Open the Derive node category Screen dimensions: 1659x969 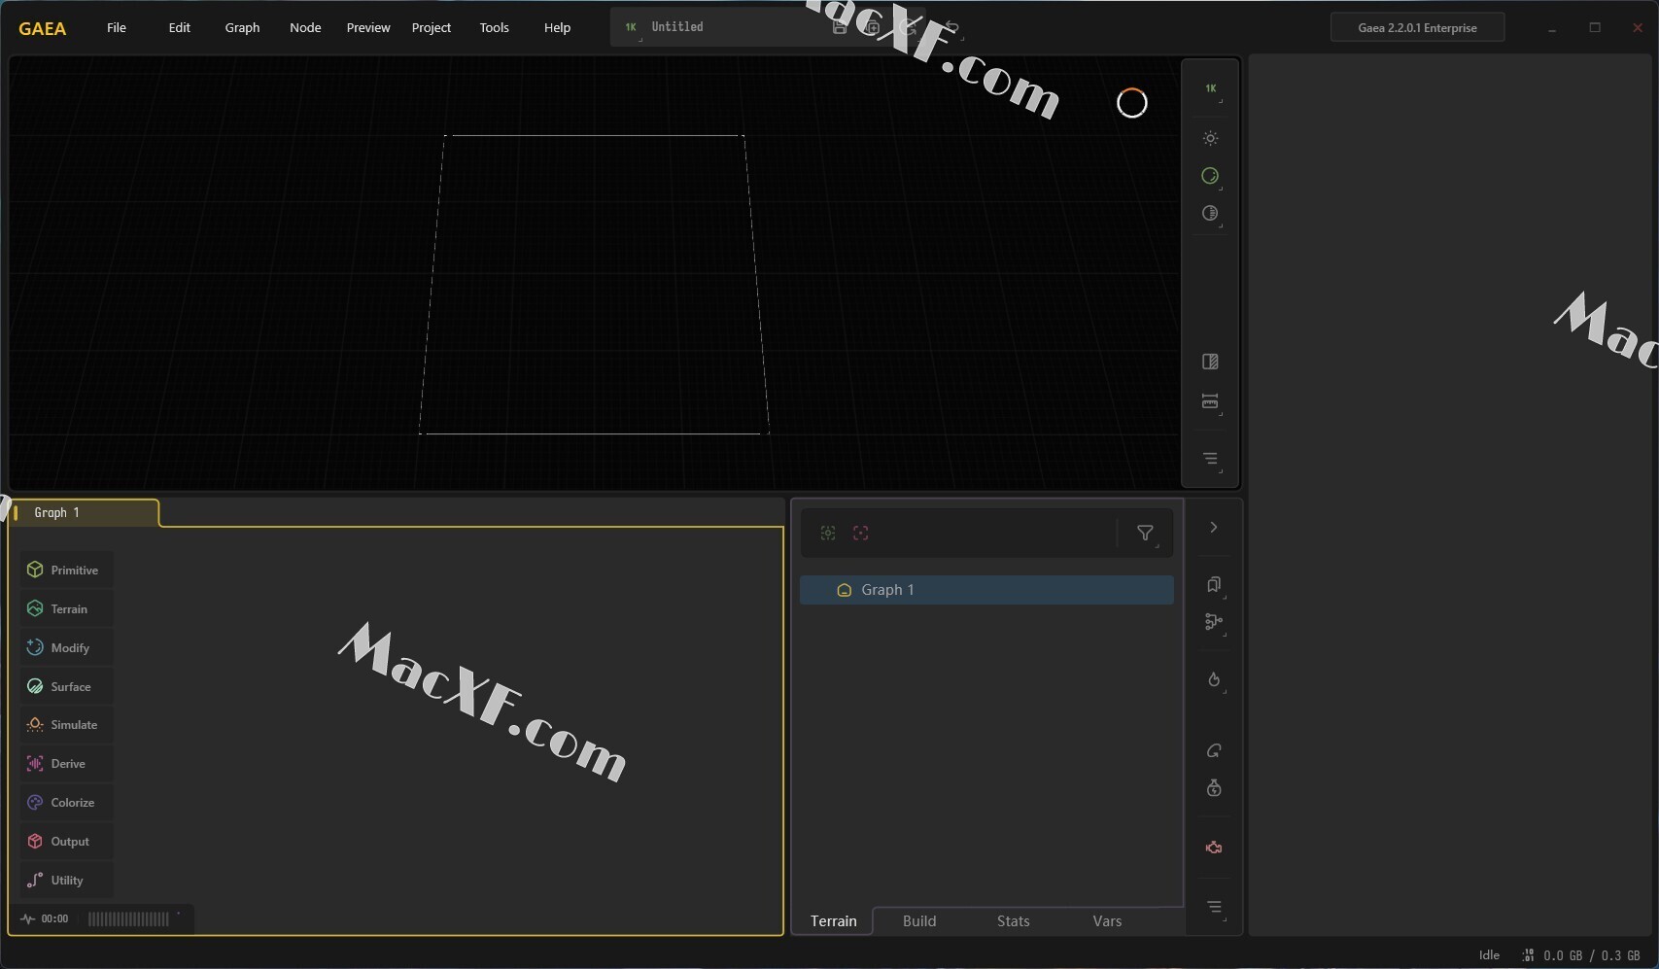[x=66, y=764]
